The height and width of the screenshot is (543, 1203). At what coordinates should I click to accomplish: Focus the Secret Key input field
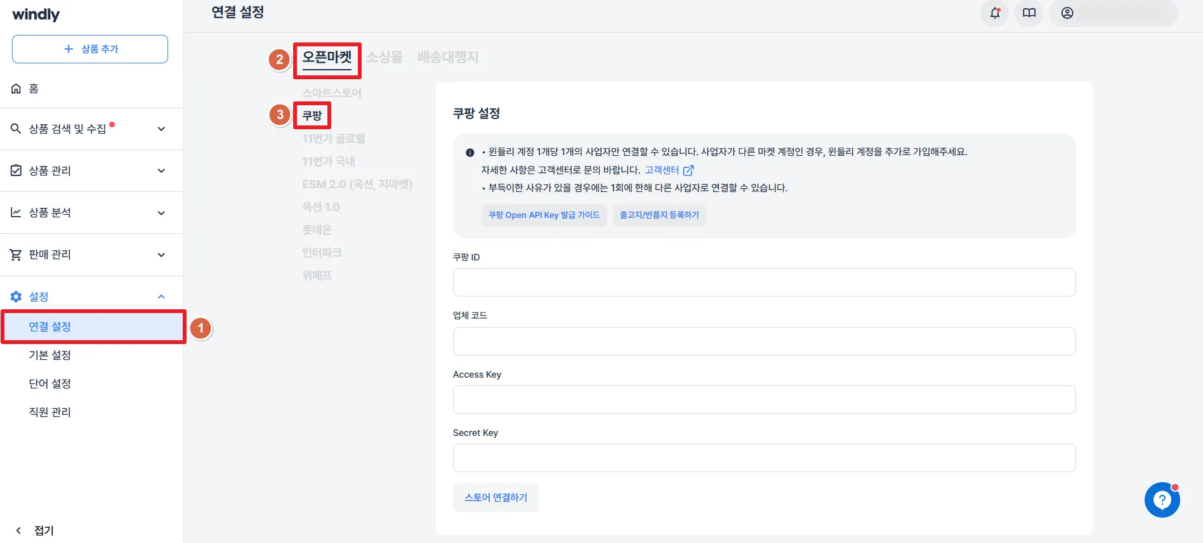(764, 457)
